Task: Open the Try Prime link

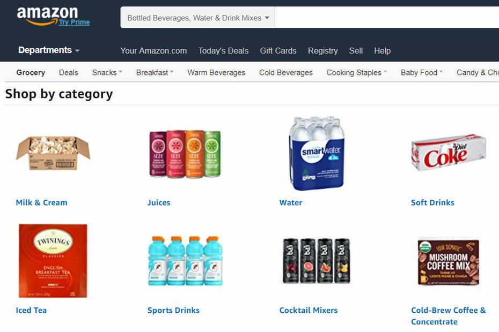Action: 74,22
